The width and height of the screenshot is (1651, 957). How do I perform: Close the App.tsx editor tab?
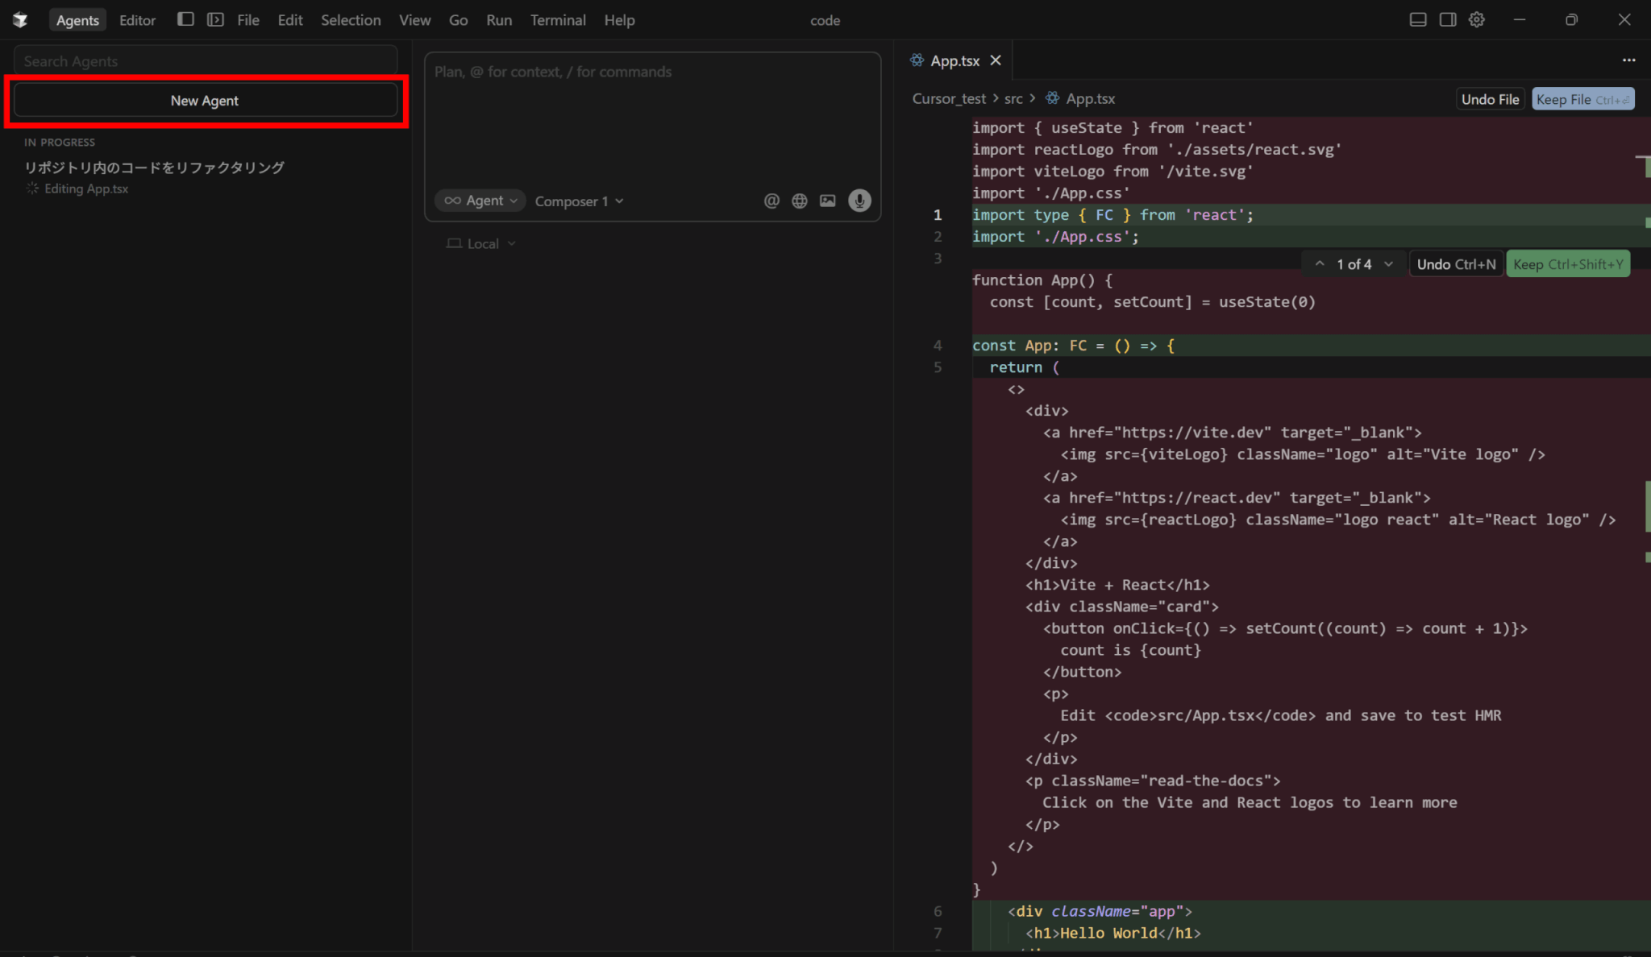tap(996, 60)
